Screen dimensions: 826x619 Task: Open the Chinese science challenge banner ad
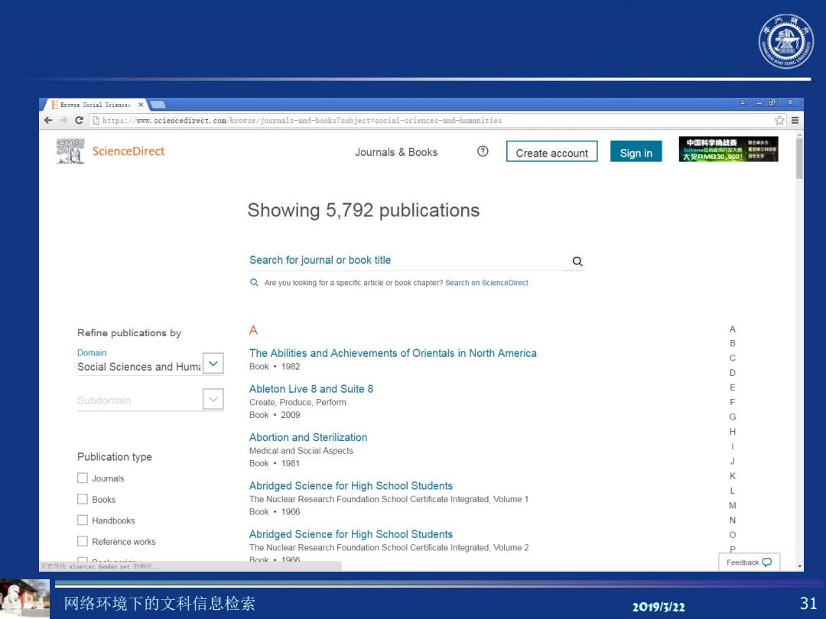(x=729, y=150)
